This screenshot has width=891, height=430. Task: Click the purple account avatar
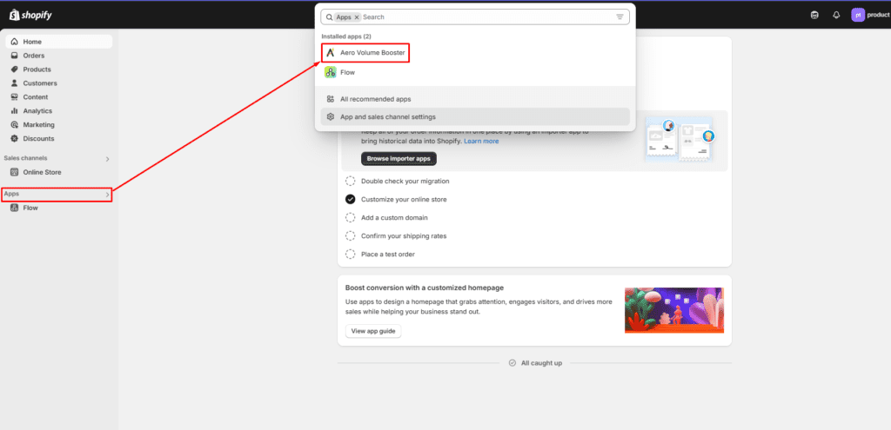[x=858, y=16]
